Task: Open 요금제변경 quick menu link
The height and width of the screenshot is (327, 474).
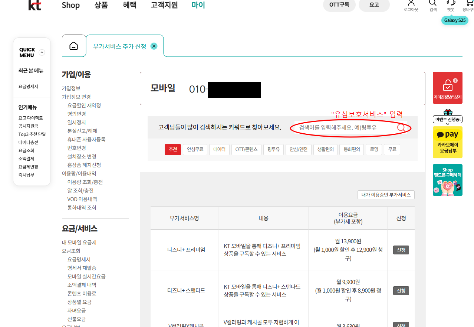Action: 28,167
